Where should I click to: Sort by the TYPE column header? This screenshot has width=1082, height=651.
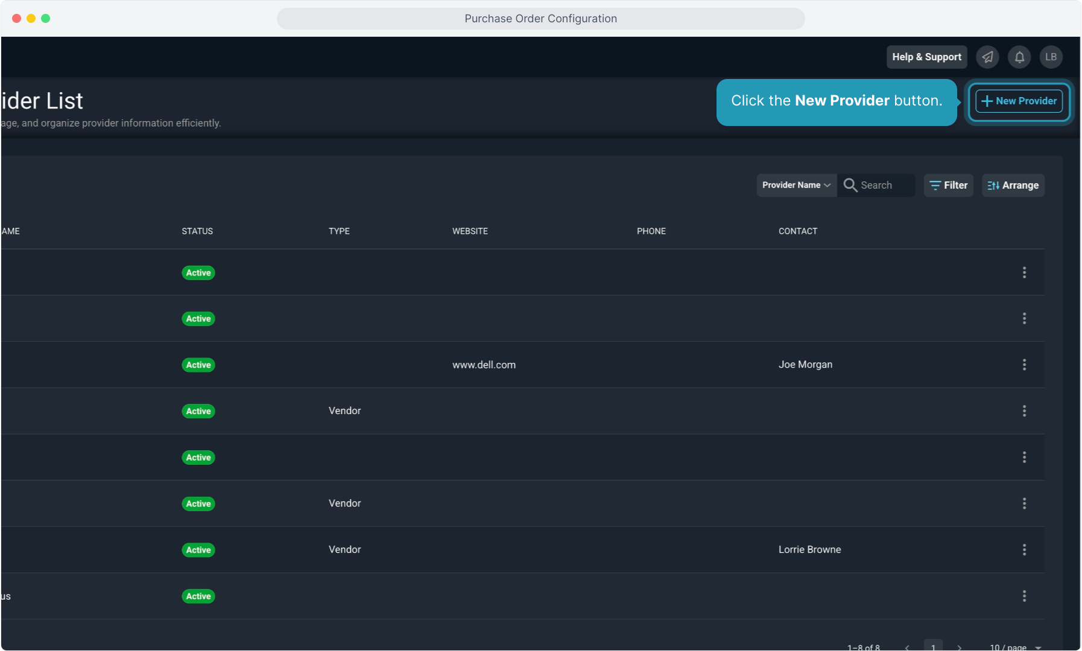(x=339, y=231)
